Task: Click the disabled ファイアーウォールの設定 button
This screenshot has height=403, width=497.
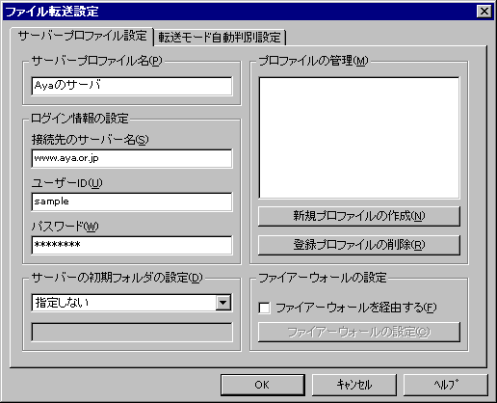Action: [x=359, y=332]
